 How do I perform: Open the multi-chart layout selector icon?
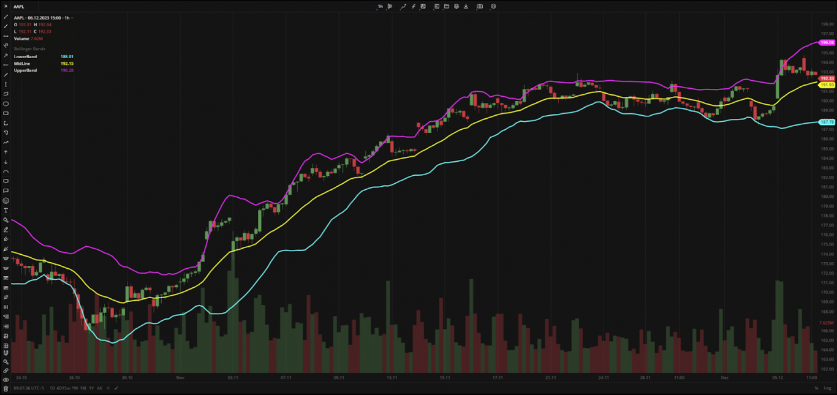pos(437,6)
